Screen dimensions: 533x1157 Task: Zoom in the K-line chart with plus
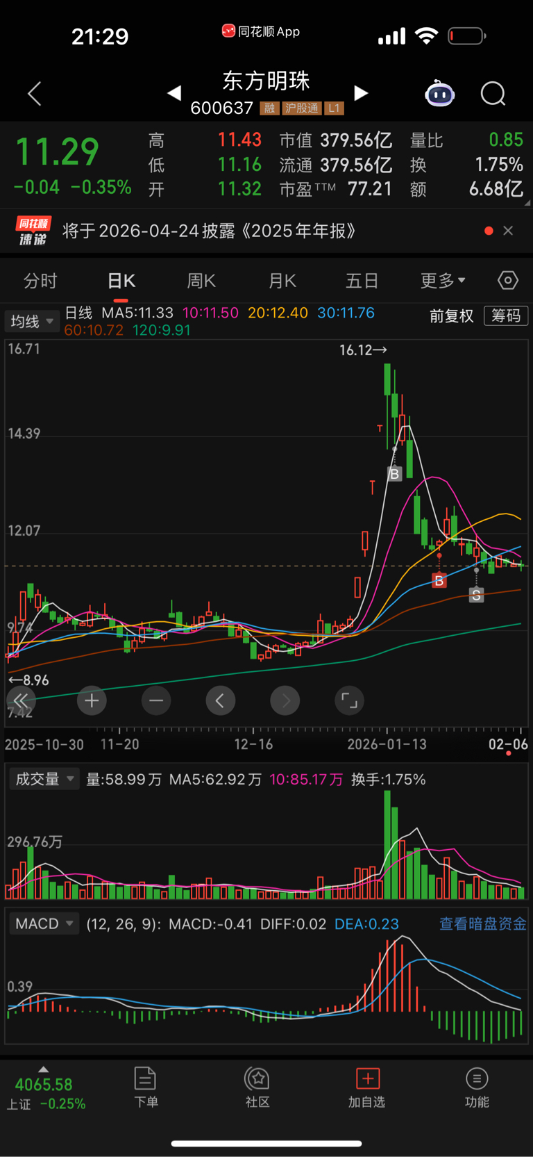click(92, 700)
